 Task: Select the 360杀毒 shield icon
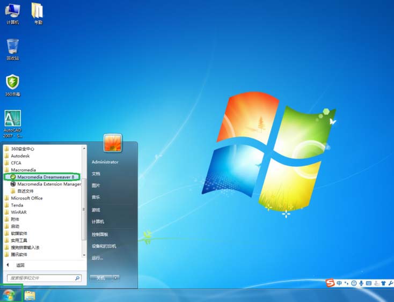point(12,85)
